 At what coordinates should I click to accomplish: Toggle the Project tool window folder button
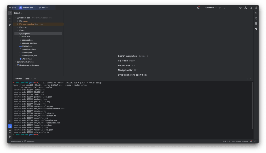click(10, 13)
